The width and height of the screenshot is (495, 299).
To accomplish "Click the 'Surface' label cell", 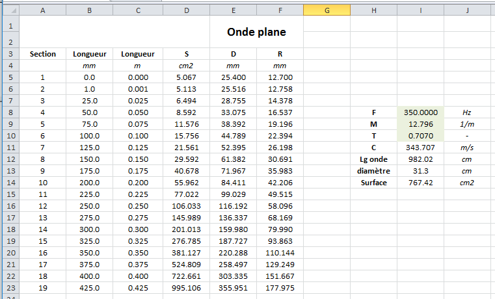I will (374, 183).
